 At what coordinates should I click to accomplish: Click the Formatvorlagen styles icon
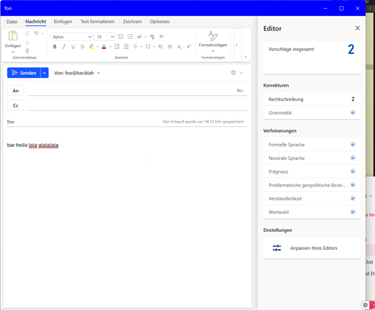click(x=213, y=36)
